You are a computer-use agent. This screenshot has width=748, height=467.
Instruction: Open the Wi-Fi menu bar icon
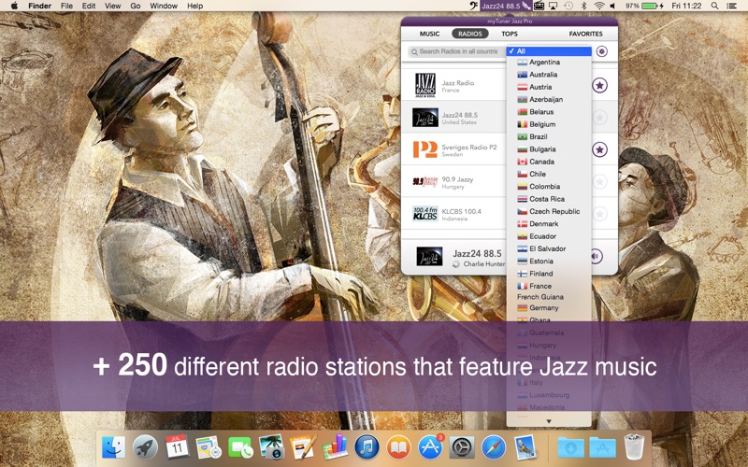click(599, 6)
